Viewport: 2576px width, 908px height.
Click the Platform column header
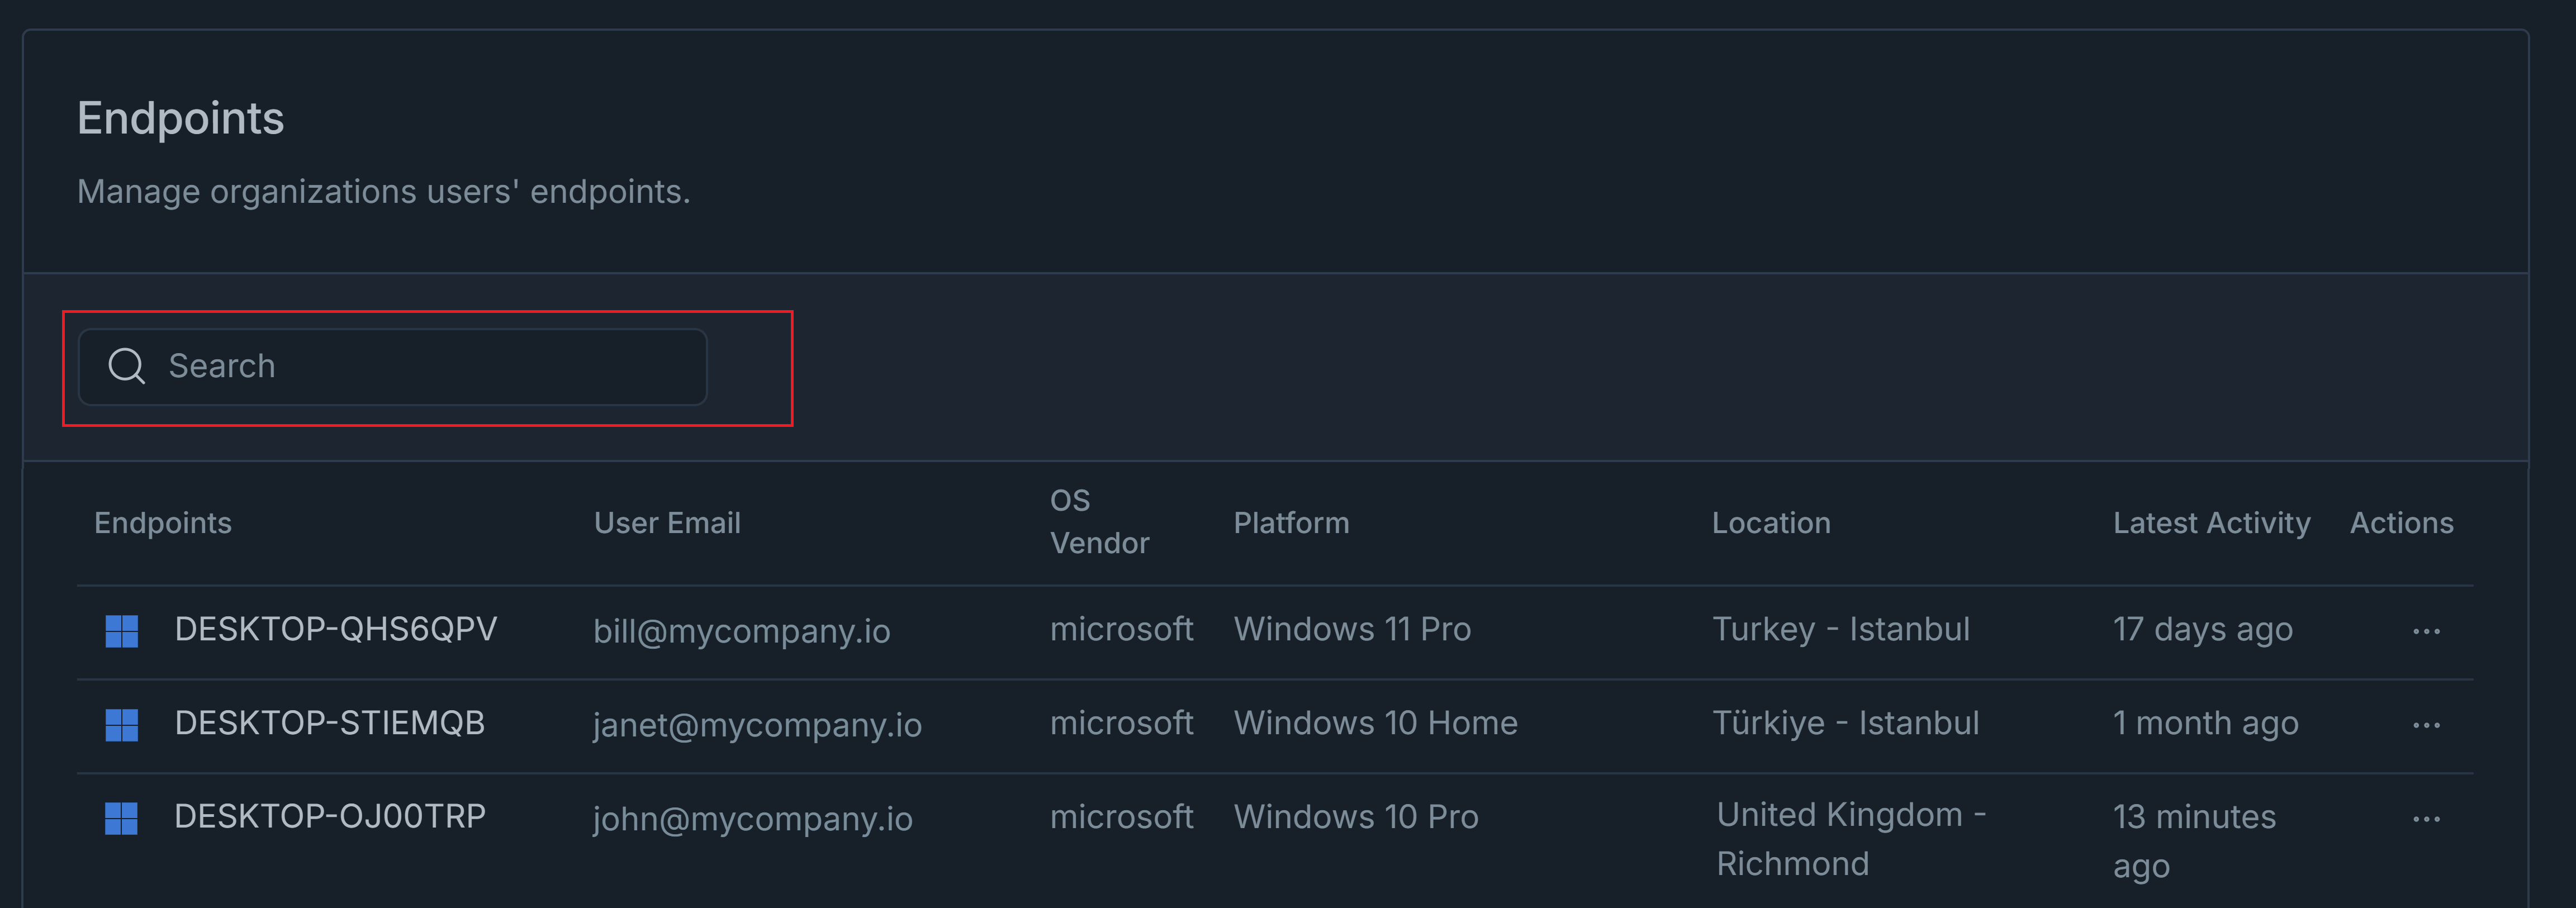[1291, 523]
